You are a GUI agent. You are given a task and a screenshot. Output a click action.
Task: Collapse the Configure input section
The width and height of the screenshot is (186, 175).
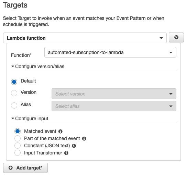[x=30, y=118]
